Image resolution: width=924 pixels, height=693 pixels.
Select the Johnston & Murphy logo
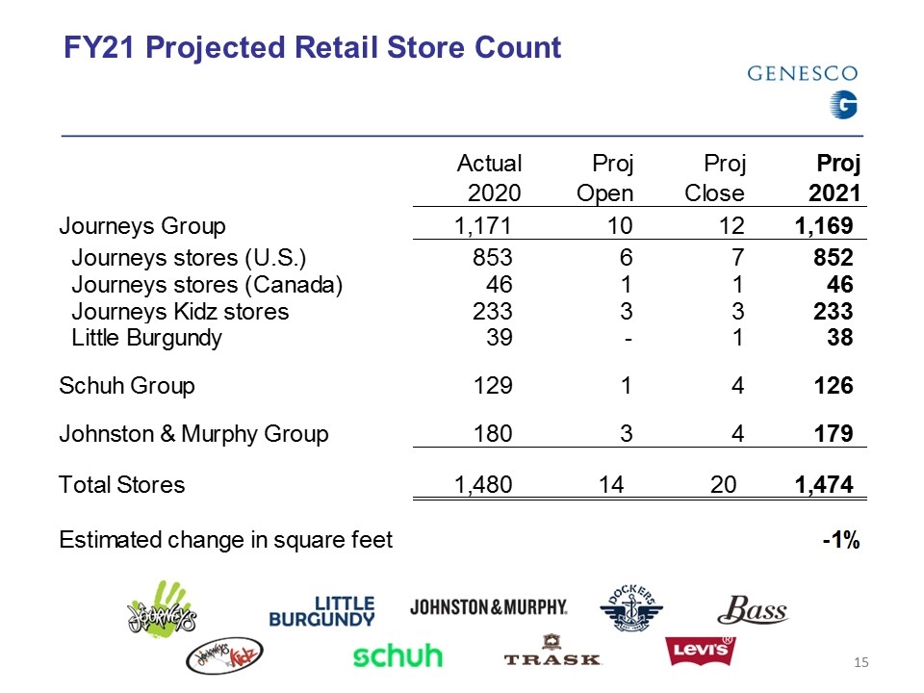point(489,607)
